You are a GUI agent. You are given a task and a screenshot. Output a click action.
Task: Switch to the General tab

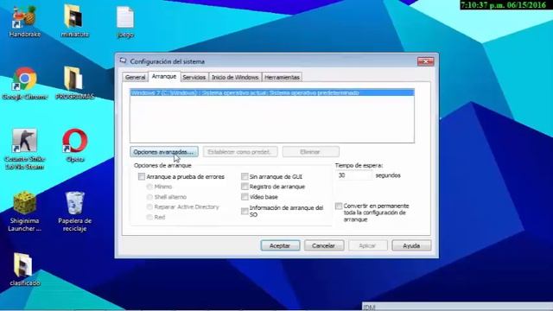(136, 77)
